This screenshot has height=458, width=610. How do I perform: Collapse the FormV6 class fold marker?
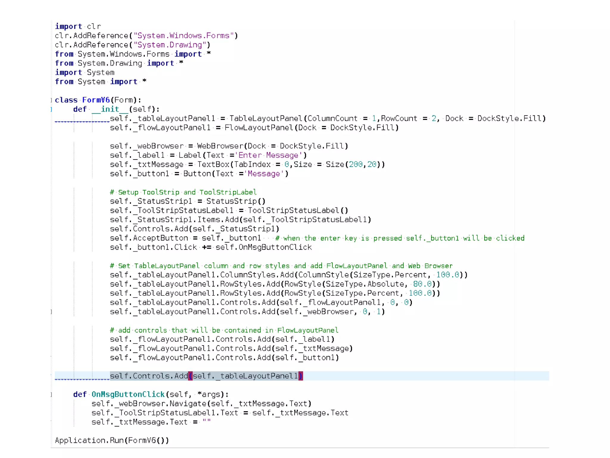click(51, 100)
